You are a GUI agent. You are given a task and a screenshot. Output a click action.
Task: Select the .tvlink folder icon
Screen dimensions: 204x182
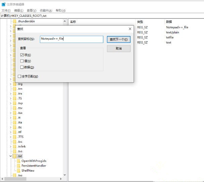15,146
